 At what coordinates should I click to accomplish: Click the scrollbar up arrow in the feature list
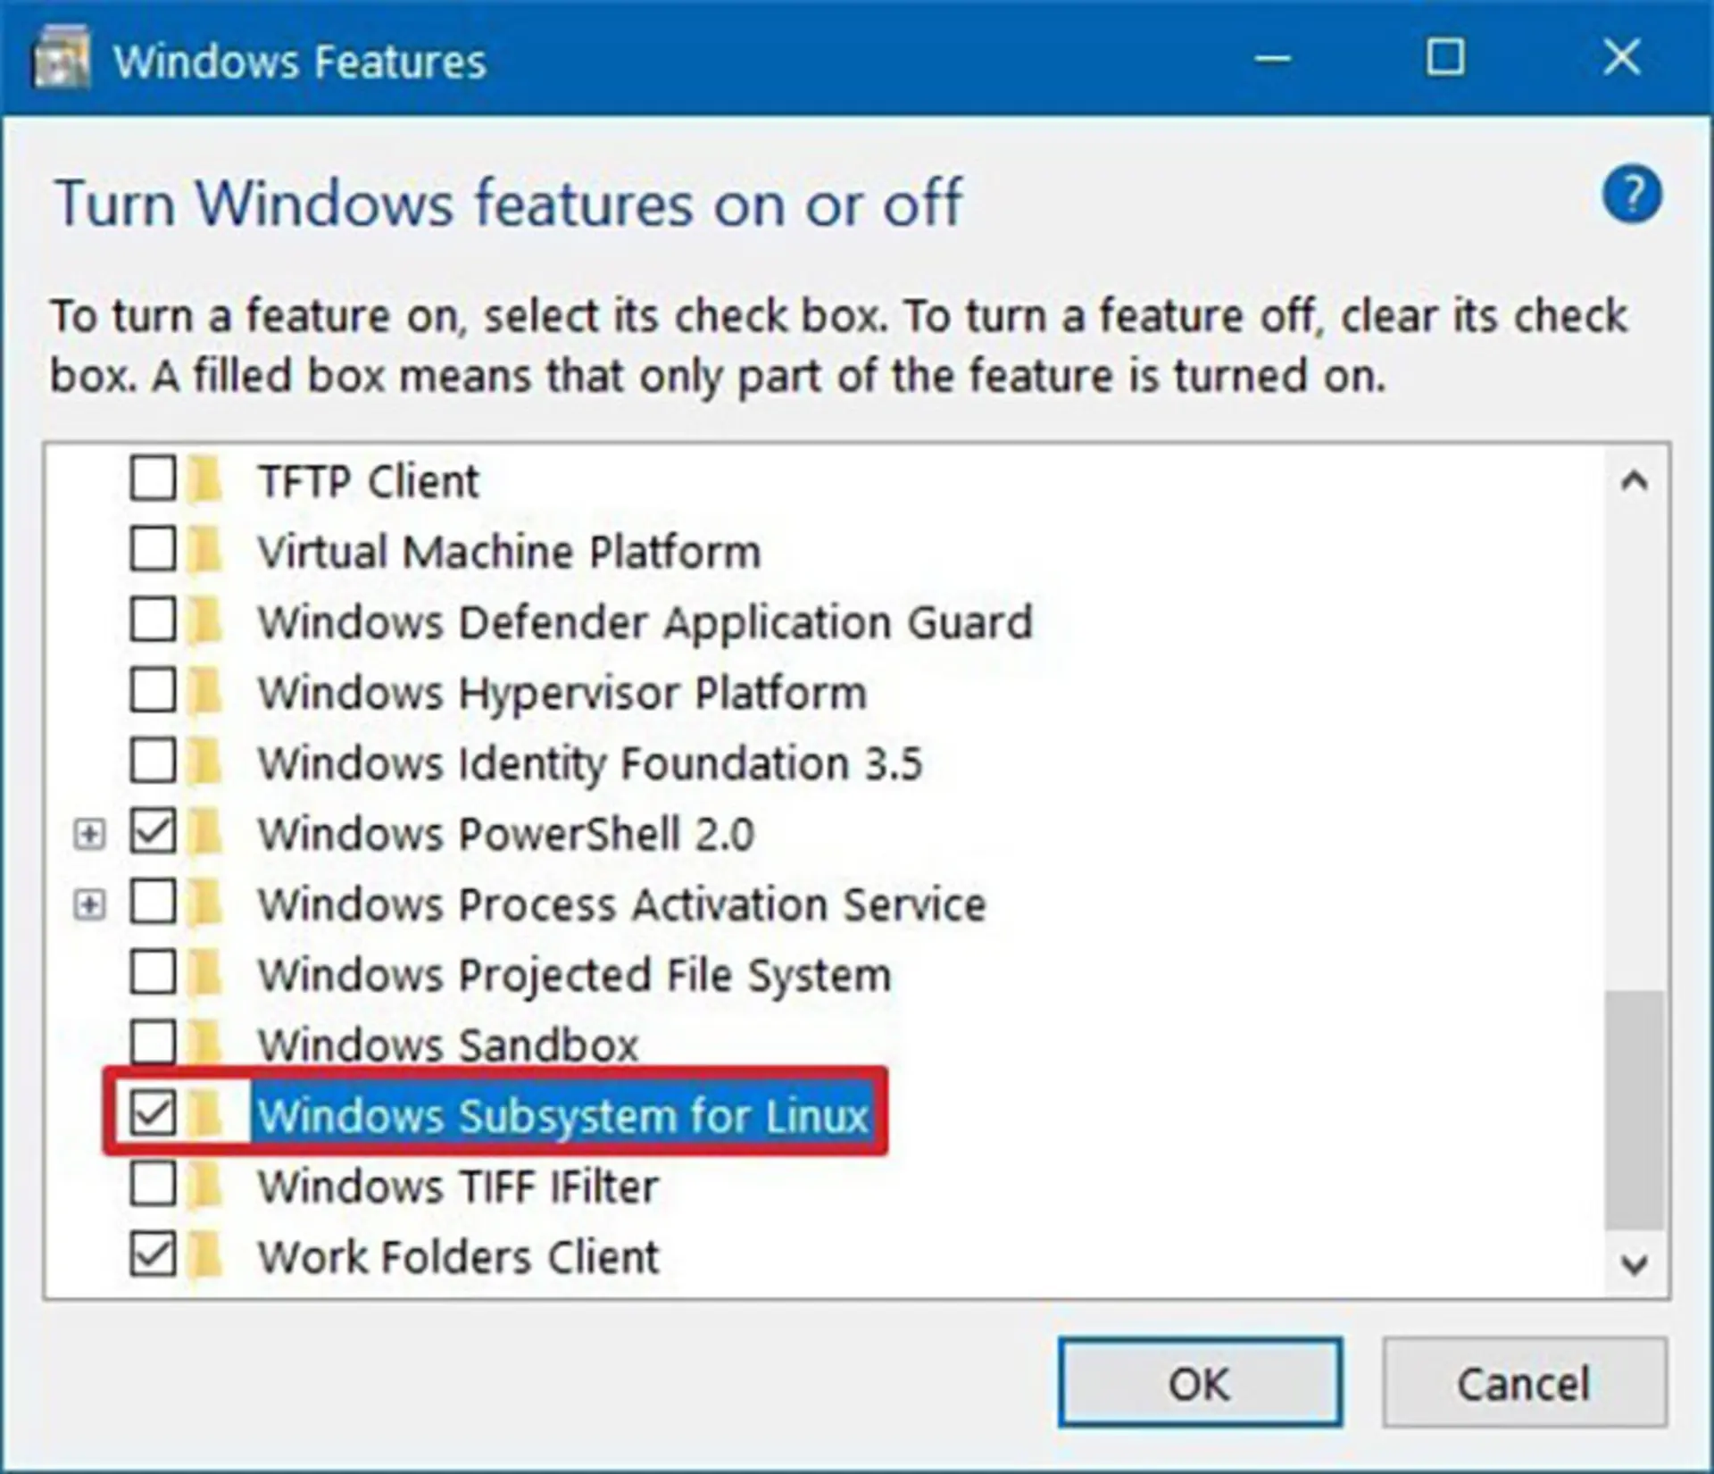point(1634,481)
